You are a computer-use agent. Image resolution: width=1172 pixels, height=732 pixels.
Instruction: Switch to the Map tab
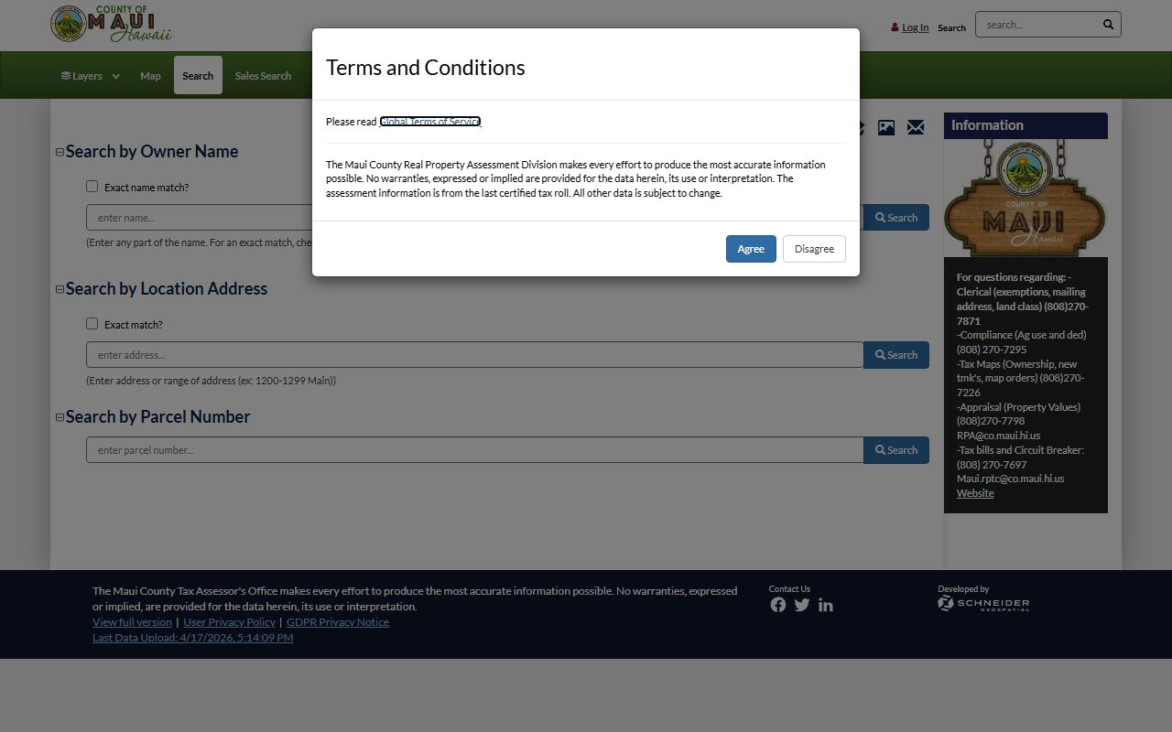click(x=150, y=76)
